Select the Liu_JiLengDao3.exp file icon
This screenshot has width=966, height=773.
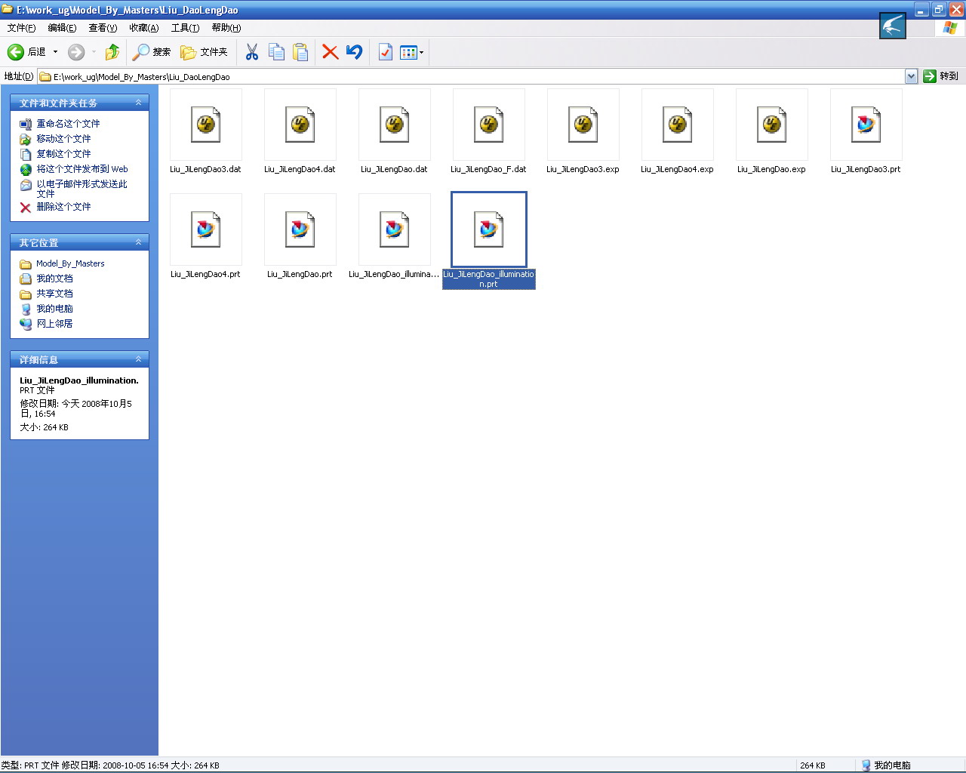click(x=583, y=125)
